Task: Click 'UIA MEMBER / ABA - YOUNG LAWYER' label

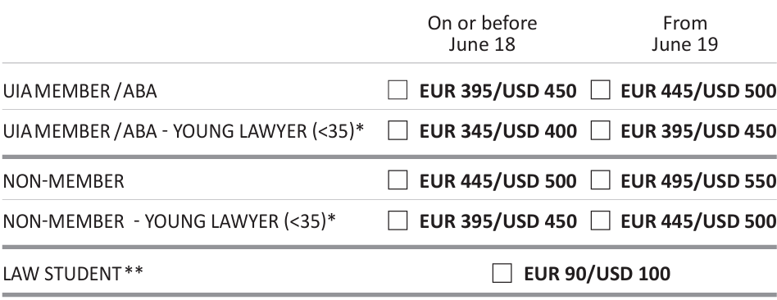Action: coord(184,131)
